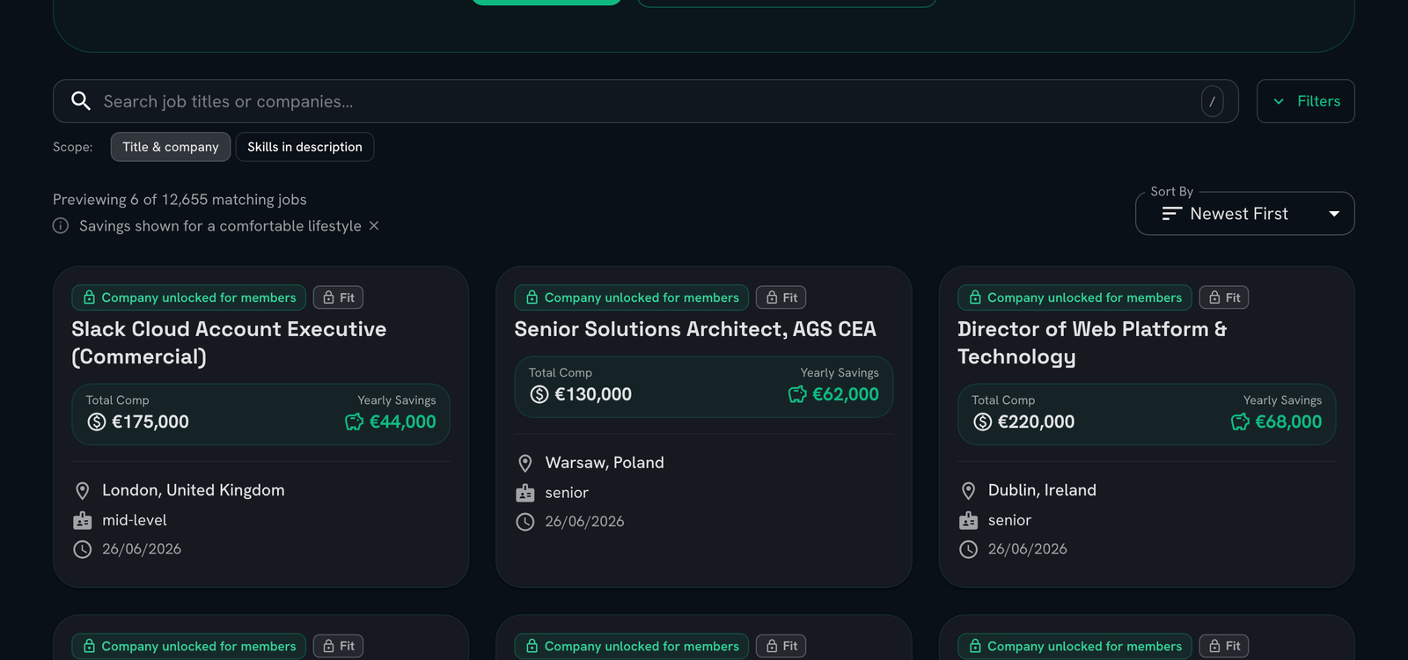Click Fit badge on Senior Solutions Architect card

(x=781, y=297)
